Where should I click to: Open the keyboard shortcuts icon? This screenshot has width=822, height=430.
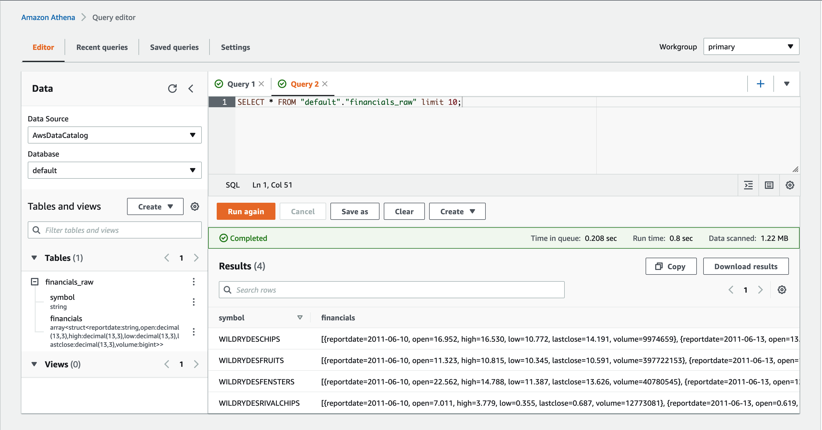click(769, 185)
